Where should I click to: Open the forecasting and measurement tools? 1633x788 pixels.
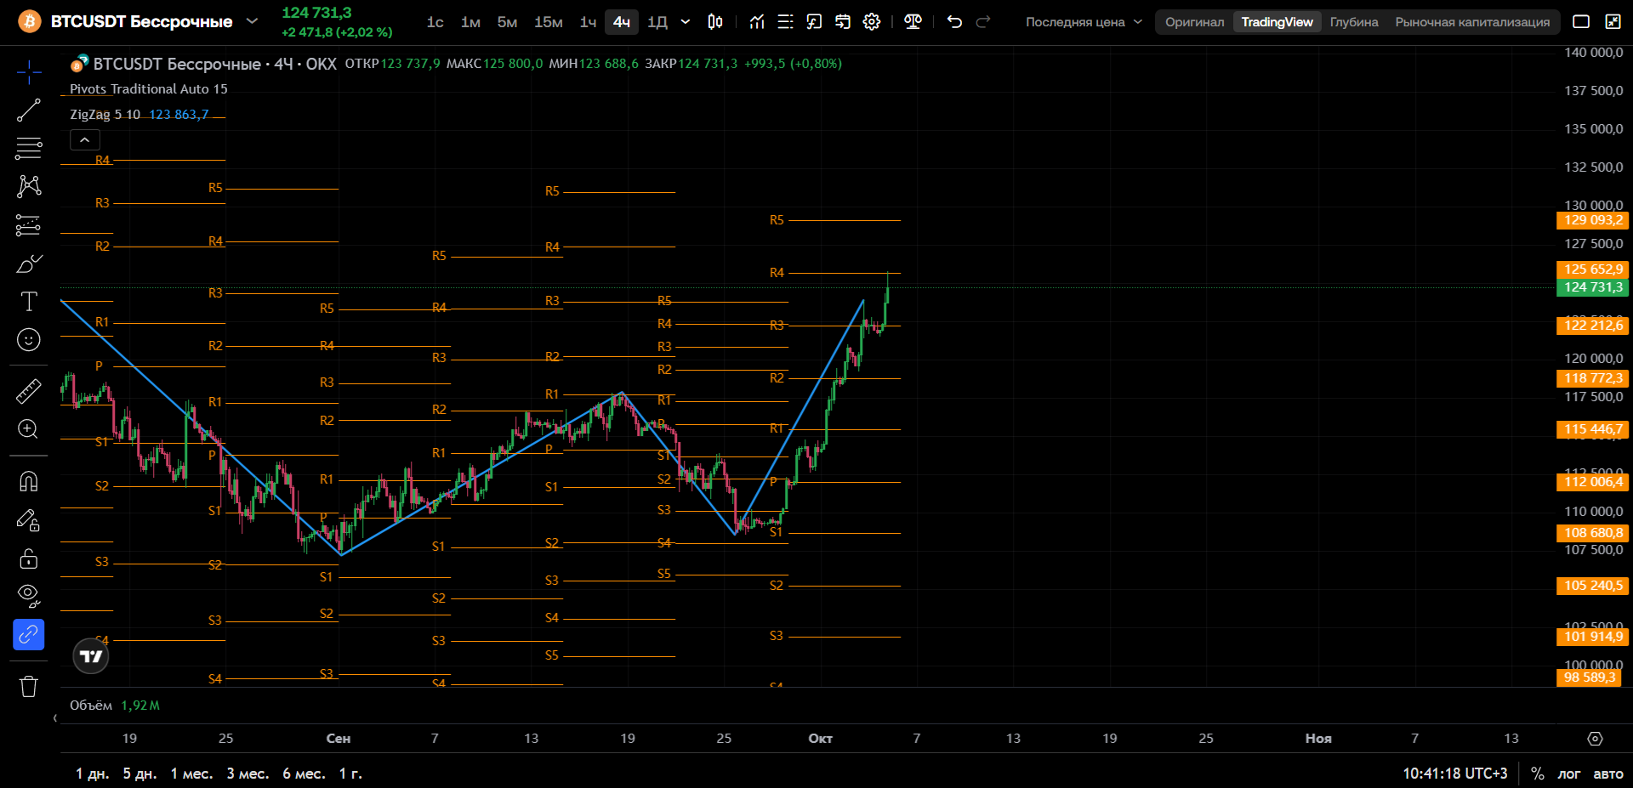coord(29,225)
